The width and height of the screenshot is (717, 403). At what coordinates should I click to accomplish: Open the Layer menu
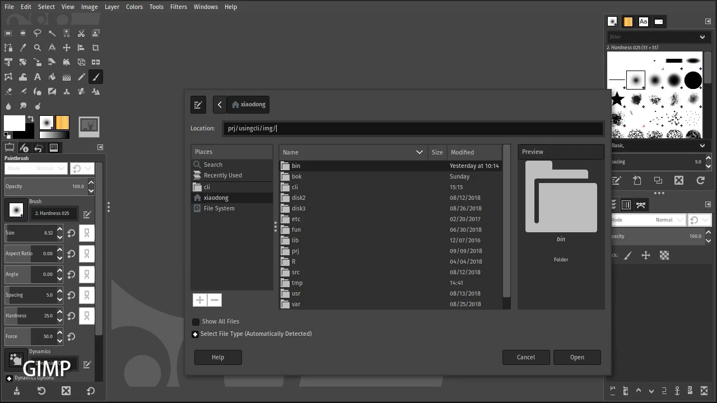112,7
